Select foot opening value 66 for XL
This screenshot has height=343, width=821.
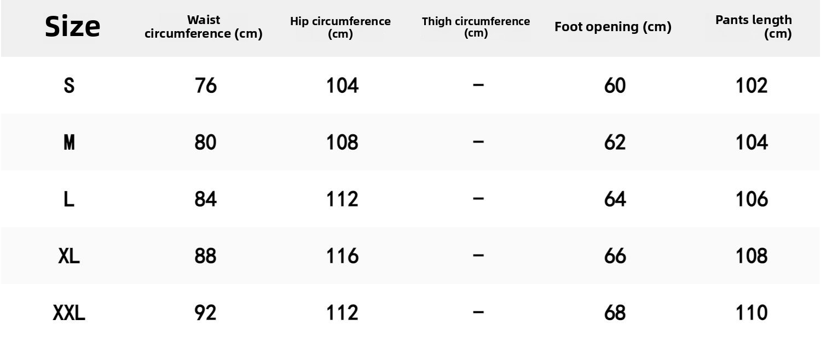tap(615, 256)
